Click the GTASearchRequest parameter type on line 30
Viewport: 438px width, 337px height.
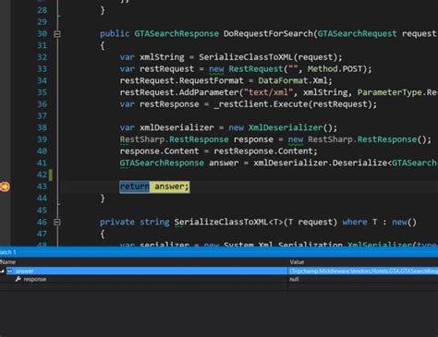point(357,33)
